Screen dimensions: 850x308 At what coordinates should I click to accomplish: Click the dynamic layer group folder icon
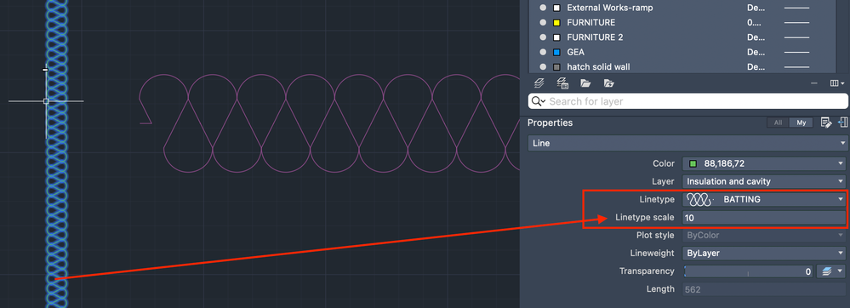[608, 83]
